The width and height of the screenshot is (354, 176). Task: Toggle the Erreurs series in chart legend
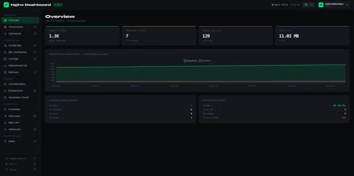pos(205,61)
